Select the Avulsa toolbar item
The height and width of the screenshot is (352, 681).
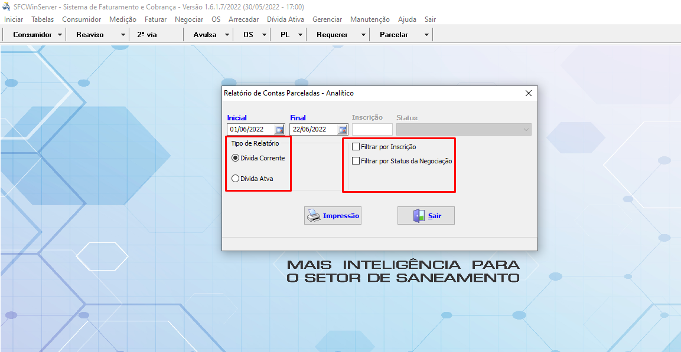[x=204, y=34]
